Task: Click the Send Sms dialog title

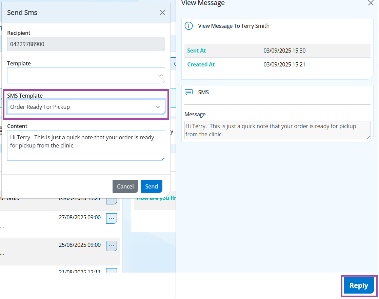Action: [22, 13]
